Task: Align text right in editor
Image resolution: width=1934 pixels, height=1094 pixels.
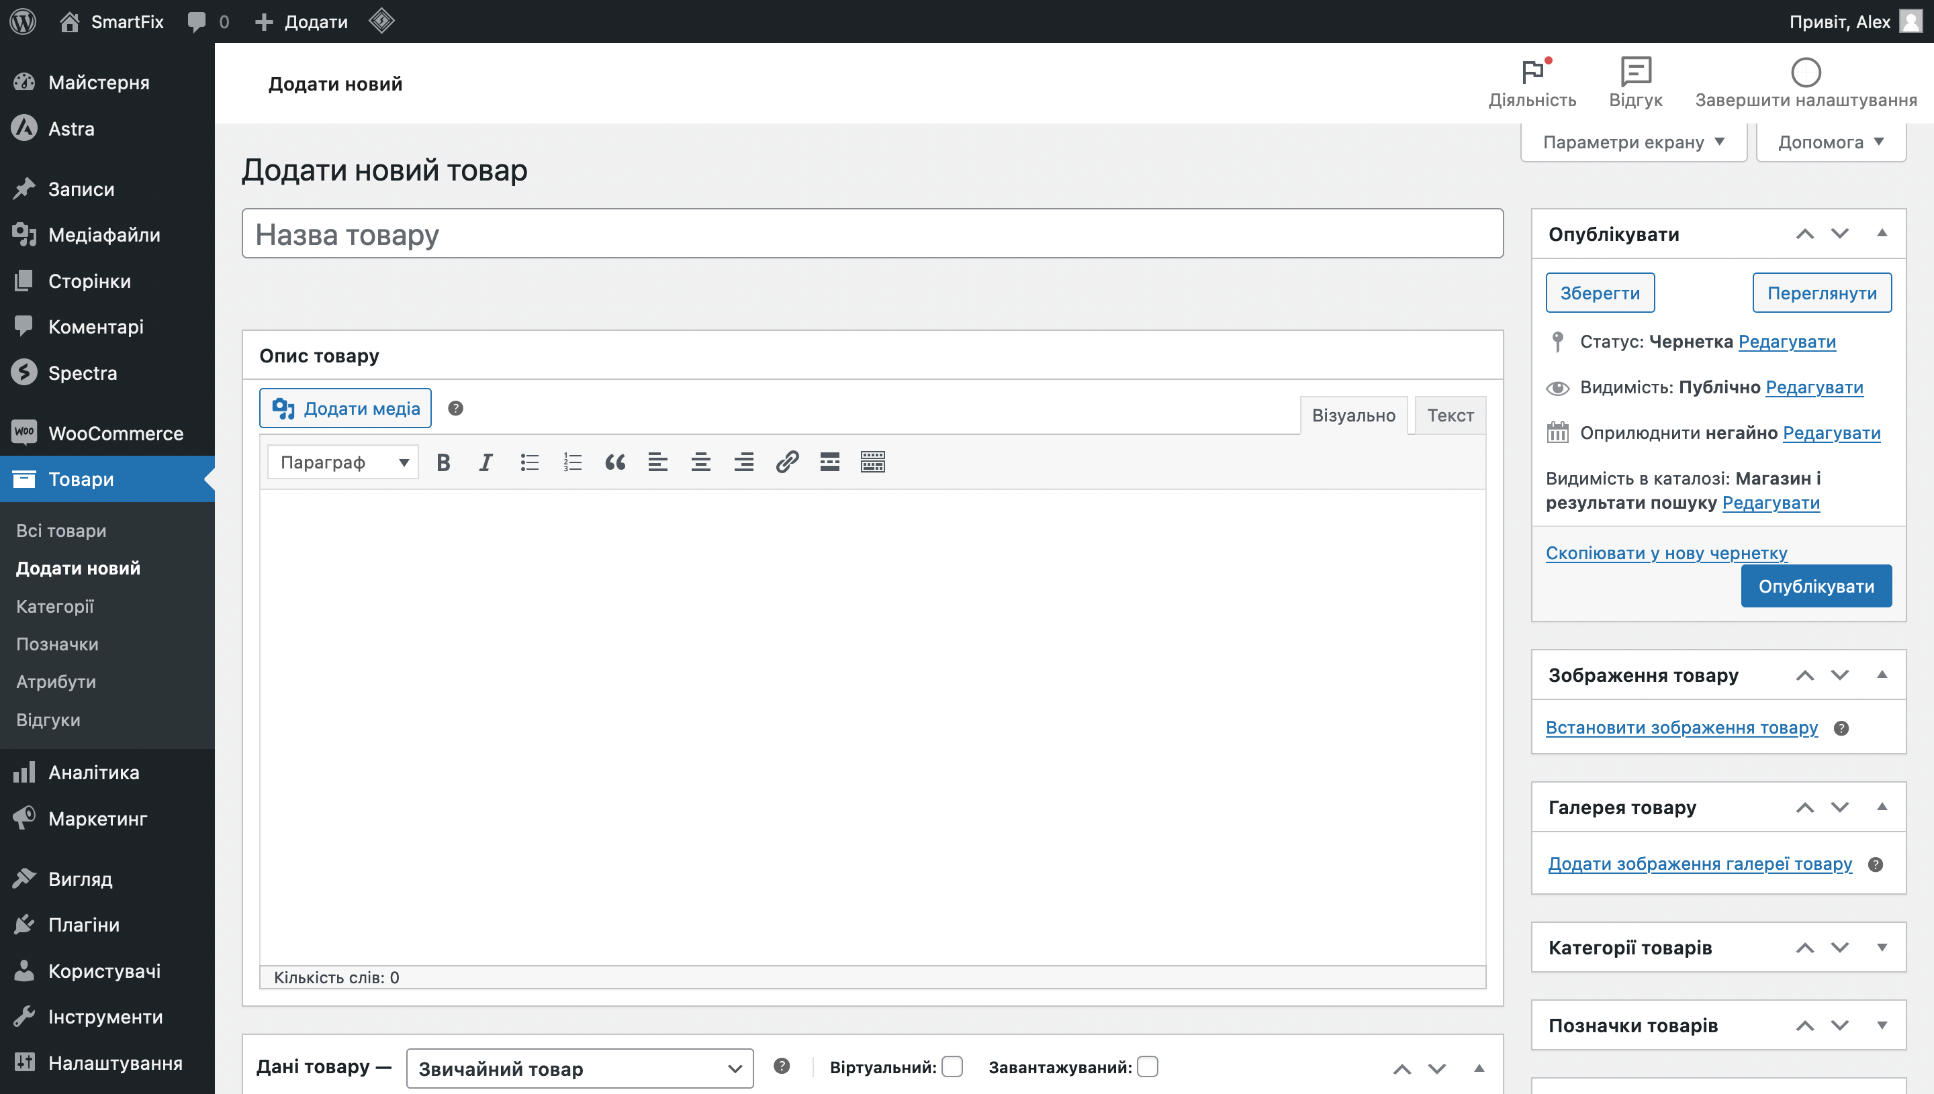Action: click(743, 462)
